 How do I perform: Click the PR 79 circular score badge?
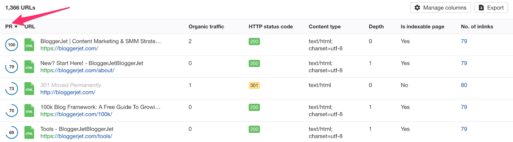point(12,67)
